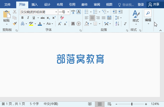
Task: Toggle center alignment
Action: pos(92,18)
